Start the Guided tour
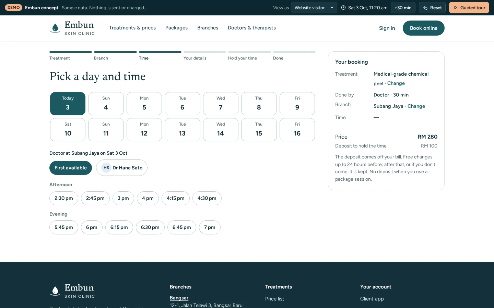494x308 pixels. (469, 8)
